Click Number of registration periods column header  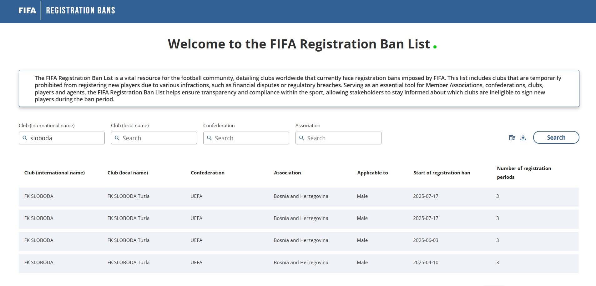pyautogui.click(x=524, y=173)
